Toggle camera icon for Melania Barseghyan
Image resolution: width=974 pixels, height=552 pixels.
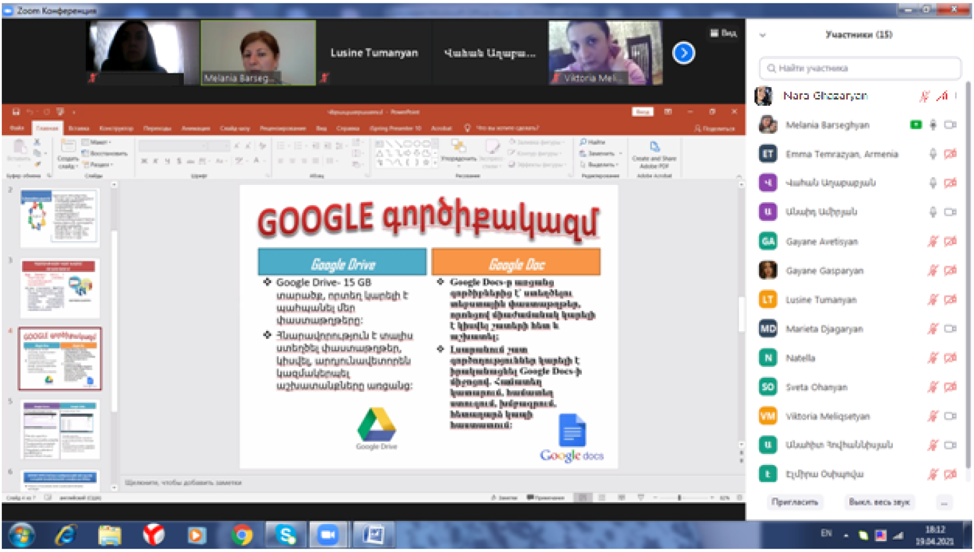tap(951, 125)
